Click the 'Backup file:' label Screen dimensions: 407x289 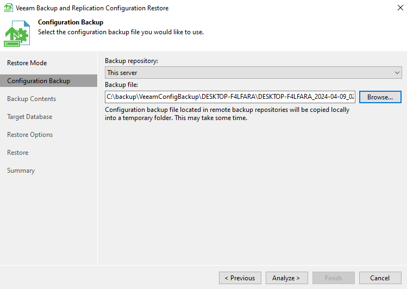pyautogui.click(x=121, y=85)
